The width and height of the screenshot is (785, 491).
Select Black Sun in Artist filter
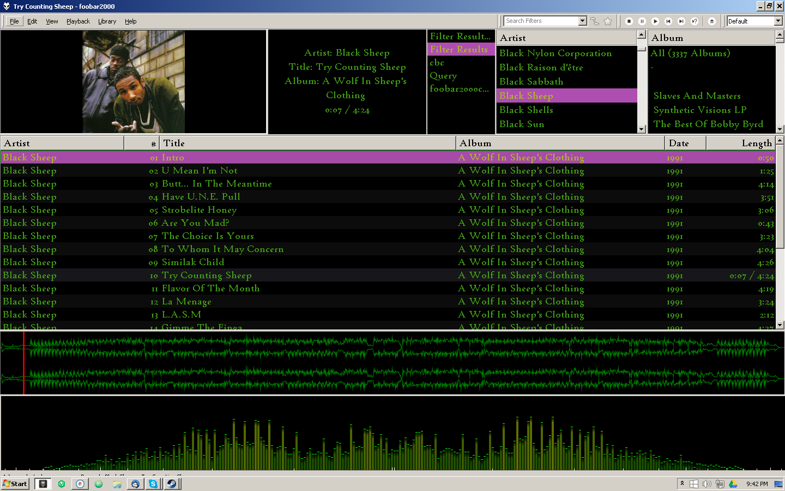tap(567, 124)
